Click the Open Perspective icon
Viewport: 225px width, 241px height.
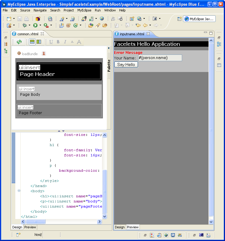tap(179, 19)
